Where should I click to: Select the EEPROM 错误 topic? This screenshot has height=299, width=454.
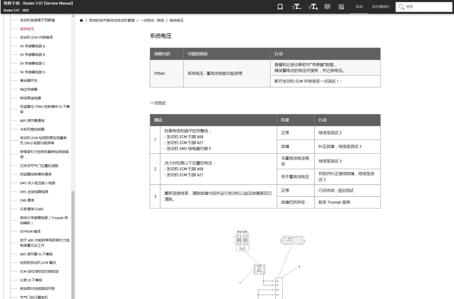(29, 231)
